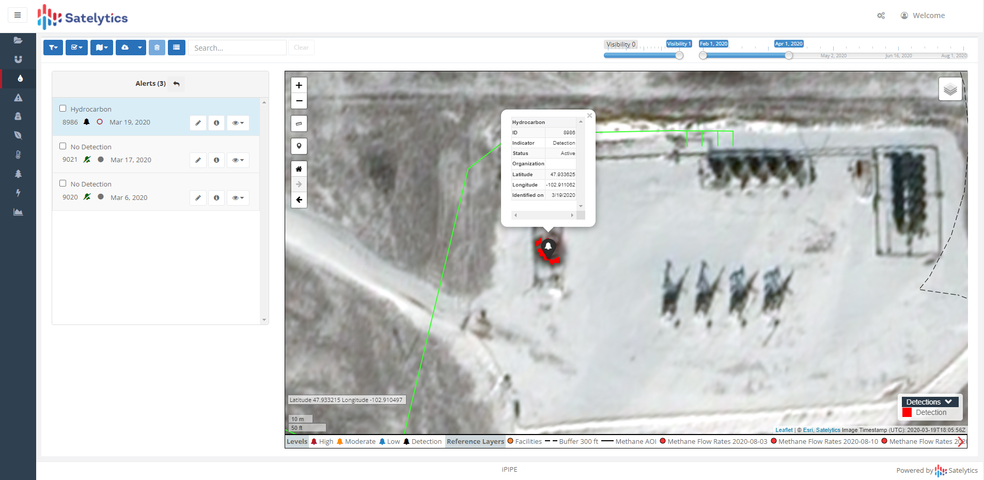Show info for alert 9020
This screenshot has height=480, width=984.
(x=216, y=198)
